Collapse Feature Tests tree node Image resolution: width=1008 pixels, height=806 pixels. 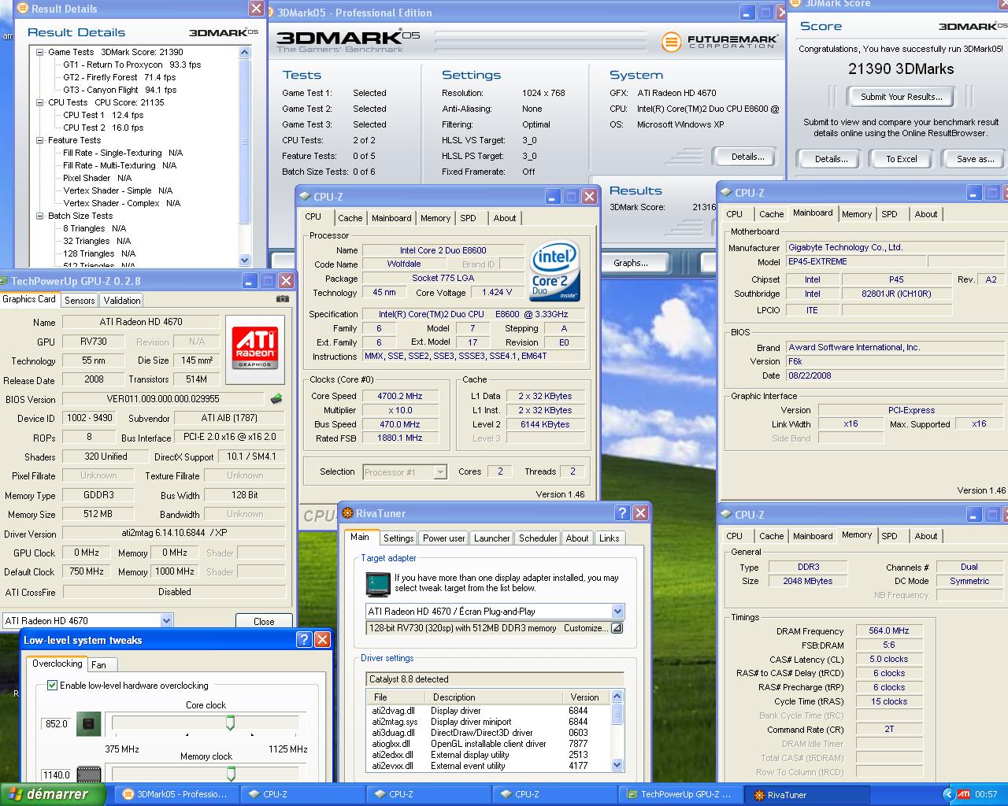tap(40, 140)
